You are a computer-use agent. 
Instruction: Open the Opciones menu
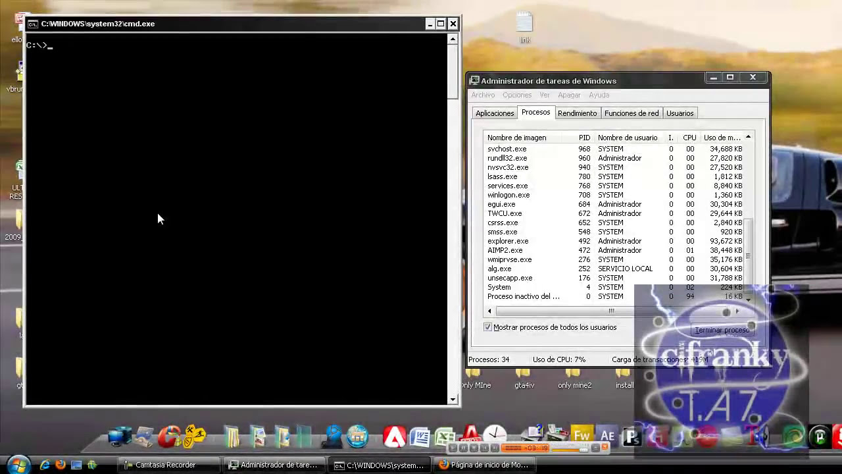point(517,95)
